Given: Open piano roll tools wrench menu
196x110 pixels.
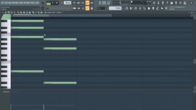Looking at the screenshot, I should pyautogui.click(x=6, y=13).
